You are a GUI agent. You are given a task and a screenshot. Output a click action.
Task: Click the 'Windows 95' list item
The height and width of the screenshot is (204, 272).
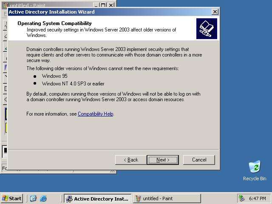tap(55, 76)
